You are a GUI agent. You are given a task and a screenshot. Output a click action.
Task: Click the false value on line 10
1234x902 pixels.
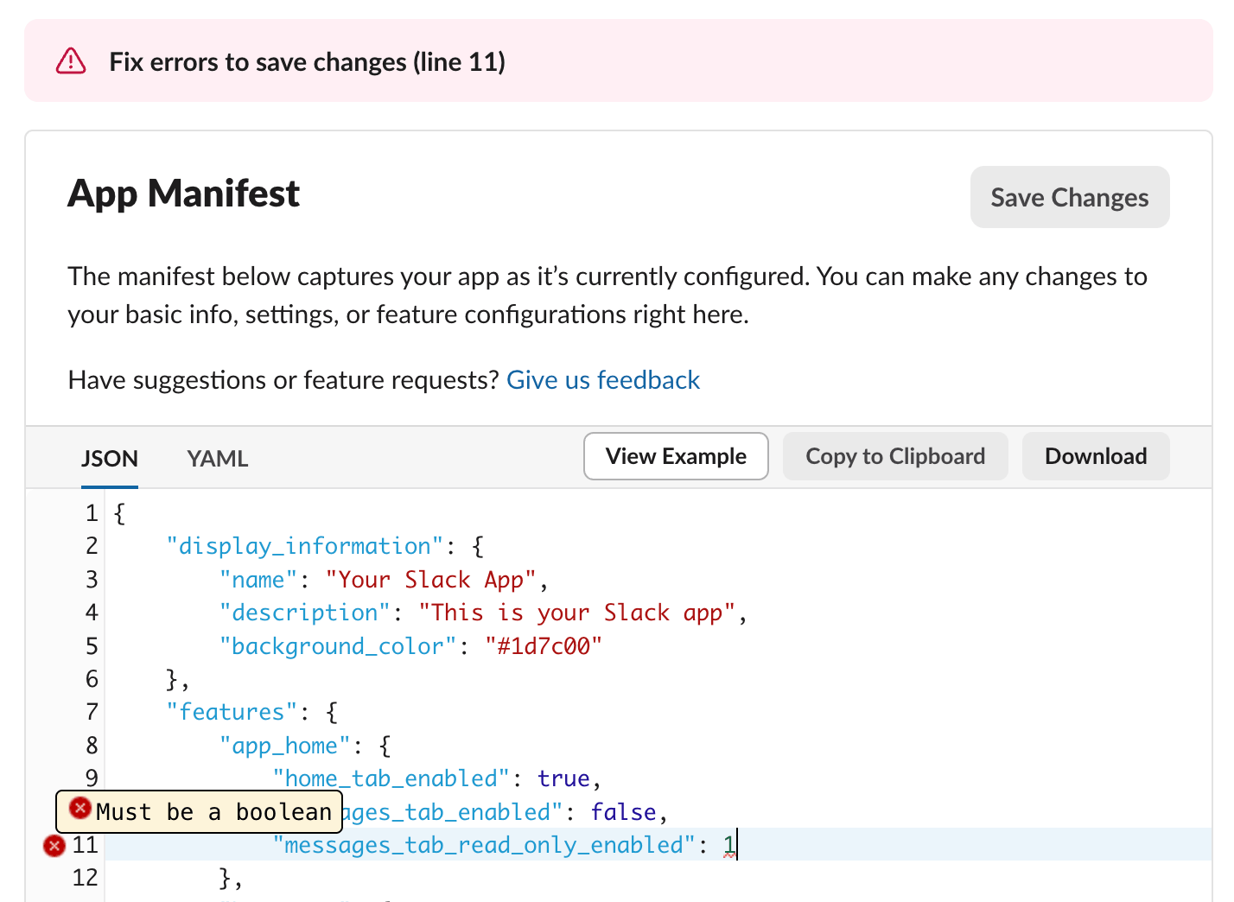pos(623,812)
